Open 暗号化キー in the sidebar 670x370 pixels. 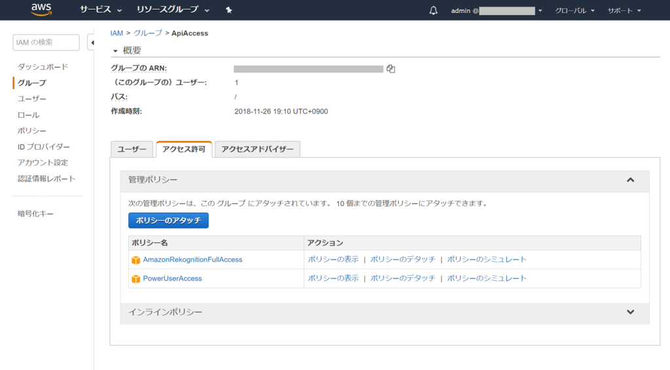(x=35, y=214)
